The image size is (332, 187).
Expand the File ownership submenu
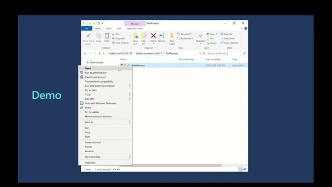coord(130,157)
